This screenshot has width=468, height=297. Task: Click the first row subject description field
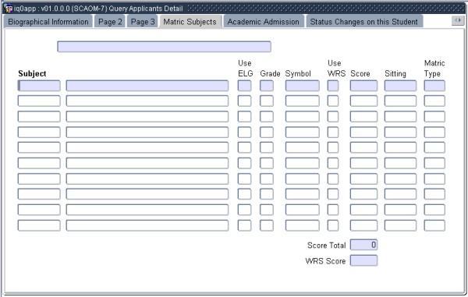tap(147, 86)
